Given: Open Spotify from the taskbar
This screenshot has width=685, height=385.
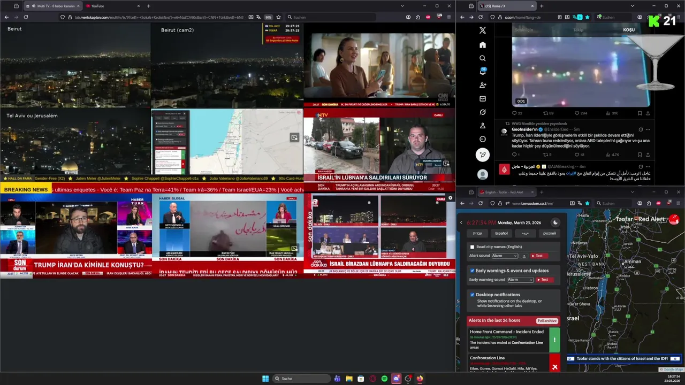Looking at the screenshot, I should tap(384, 379).
